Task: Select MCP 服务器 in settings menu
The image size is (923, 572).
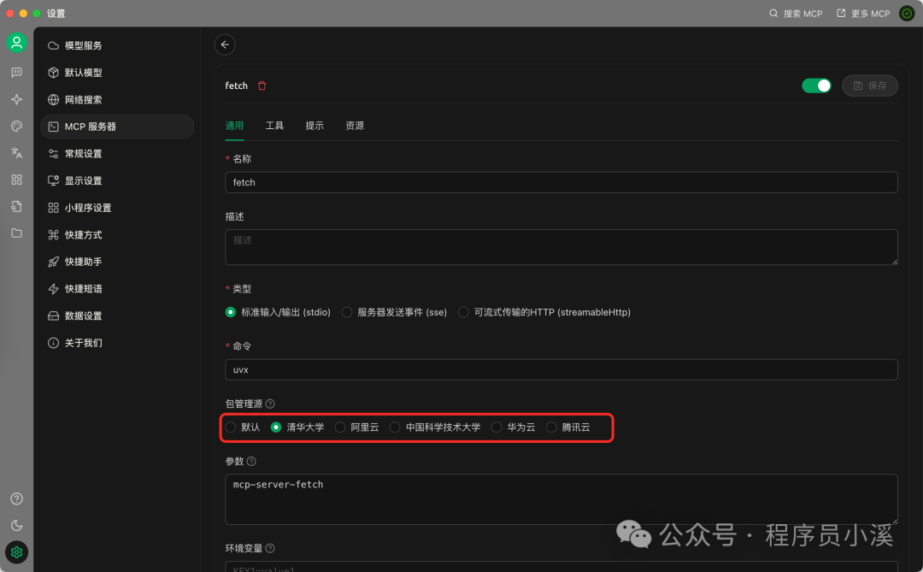Action: (116, 127)
